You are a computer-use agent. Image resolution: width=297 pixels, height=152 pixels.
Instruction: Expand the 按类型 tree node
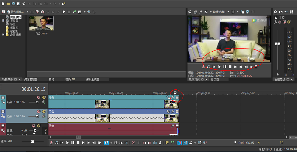[3, 20]
